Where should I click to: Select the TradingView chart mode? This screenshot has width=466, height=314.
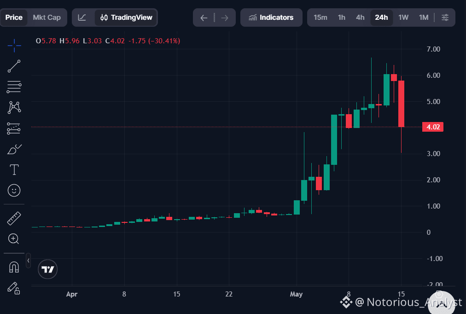point(126,17)
